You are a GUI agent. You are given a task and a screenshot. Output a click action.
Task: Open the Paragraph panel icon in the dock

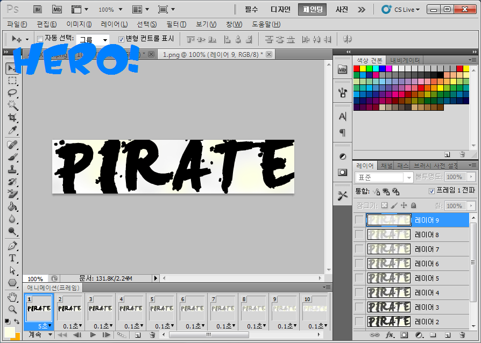tap(342, 132)
